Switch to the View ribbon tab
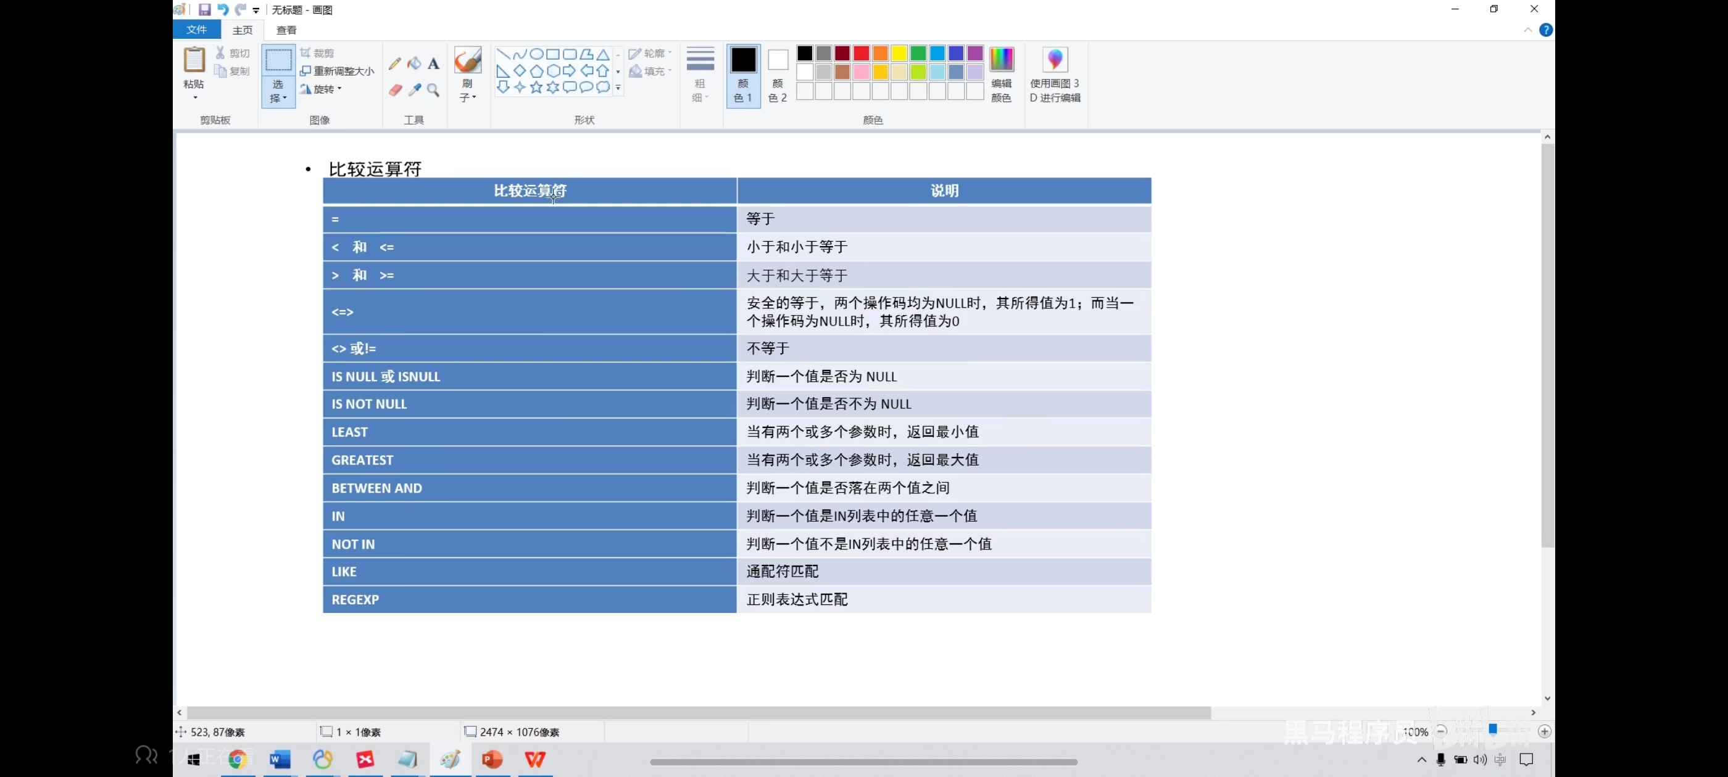The width and height of the screenshot is (1728, 777). pos(286,30)
